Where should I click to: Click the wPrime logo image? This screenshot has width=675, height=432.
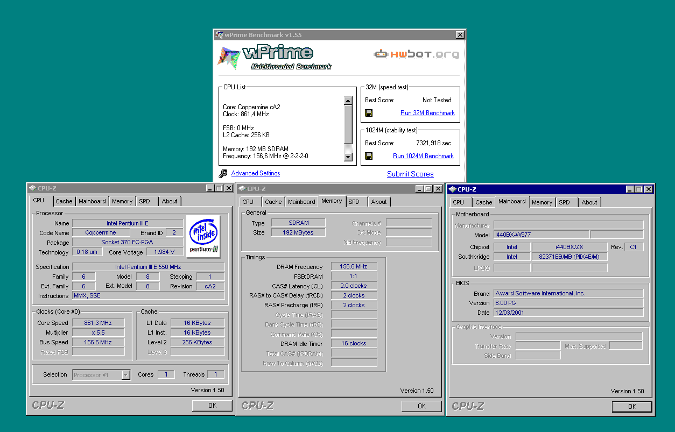click(275, 58)
